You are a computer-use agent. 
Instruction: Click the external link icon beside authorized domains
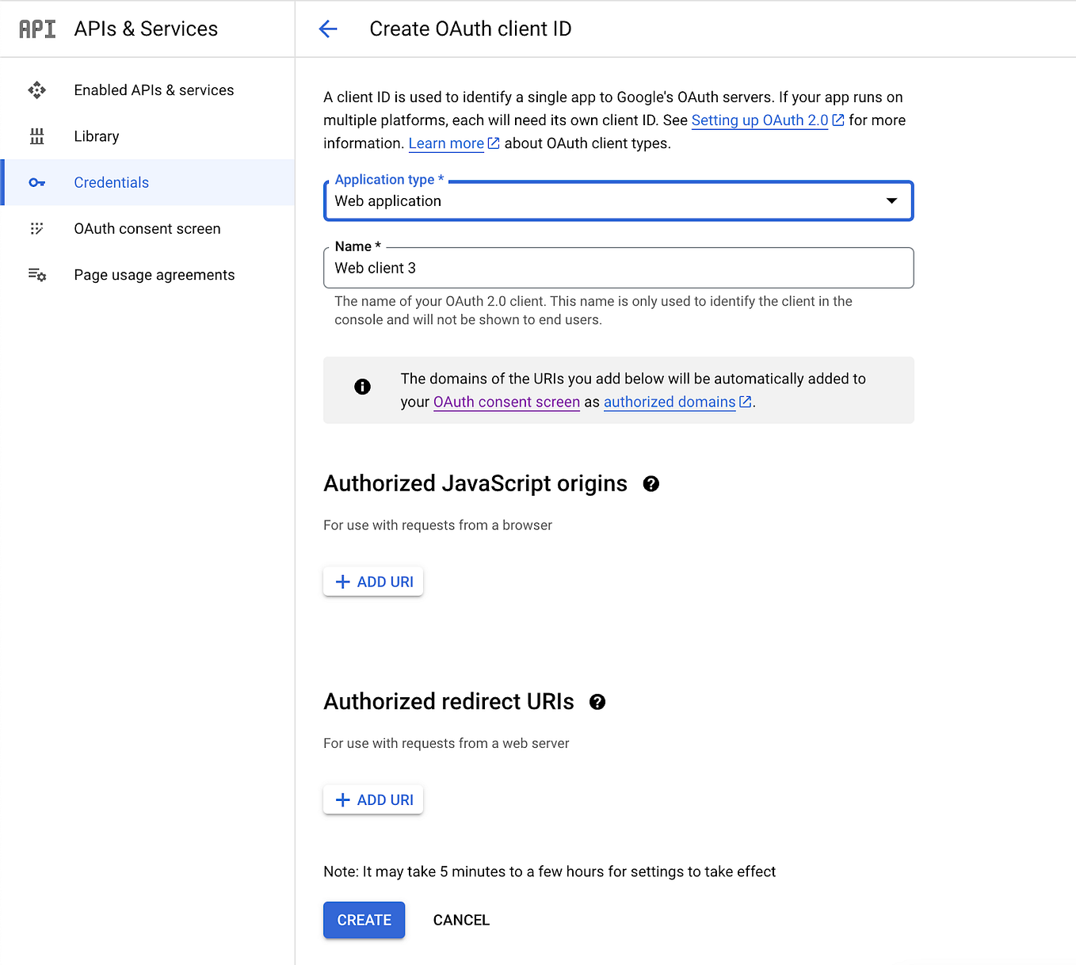point(744,402)
